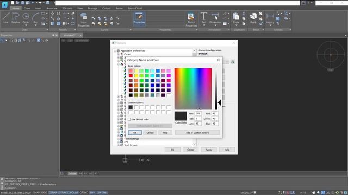This screenshot has width=348, height=195.
Task: Click the Print icon in quick access toolbar
Action: tap(47, 3)
